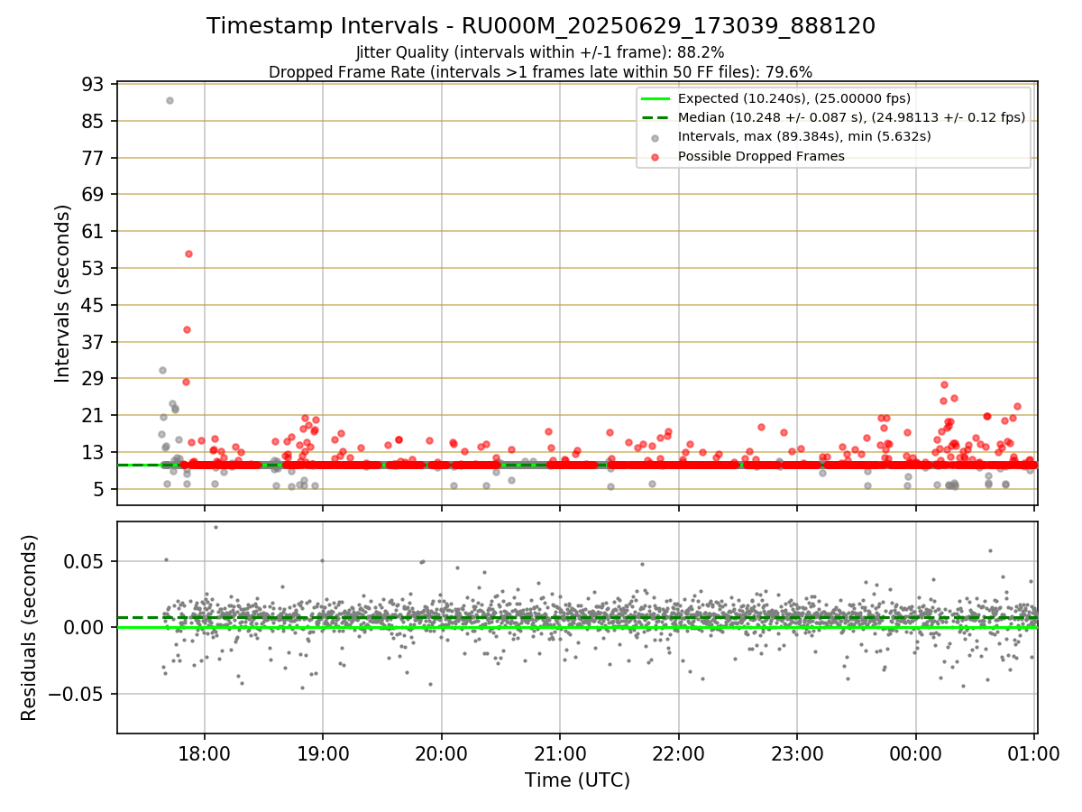Click the red dropped-frame point near 40 seconds
This screenshot has width=1082, height=812.
click(187, 329)
